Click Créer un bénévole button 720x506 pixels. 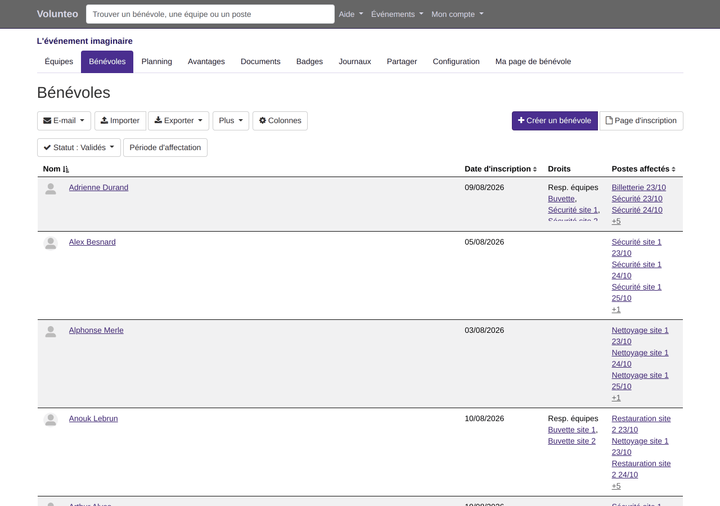555,121
